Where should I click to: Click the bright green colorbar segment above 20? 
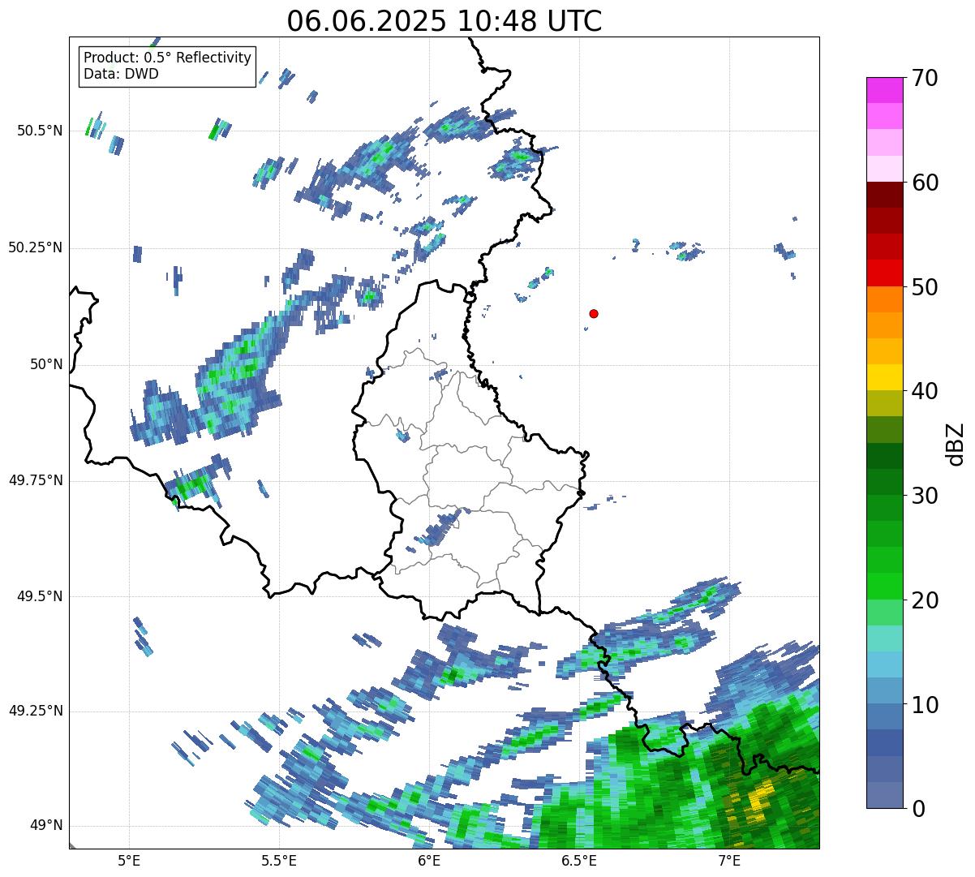point(884,587)
